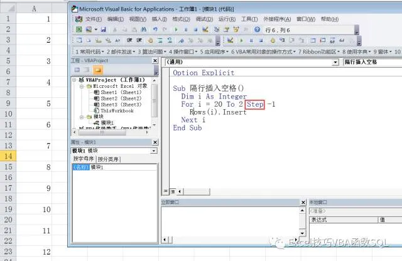The image size is (402, 261).
Task: Click the Properties Window toolbar icon
Action: 226,29
